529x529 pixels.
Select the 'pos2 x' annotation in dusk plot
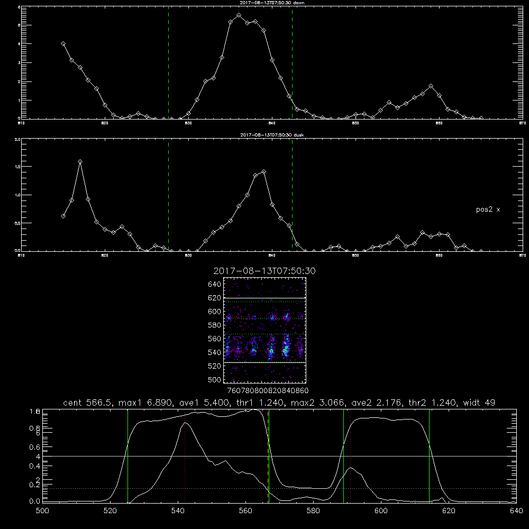488,209
